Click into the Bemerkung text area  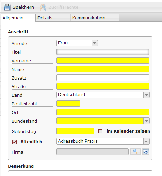coord(80,173)
